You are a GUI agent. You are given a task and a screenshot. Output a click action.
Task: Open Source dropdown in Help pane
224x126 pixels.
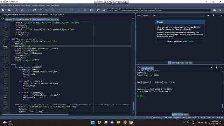[x=146, y=15]
